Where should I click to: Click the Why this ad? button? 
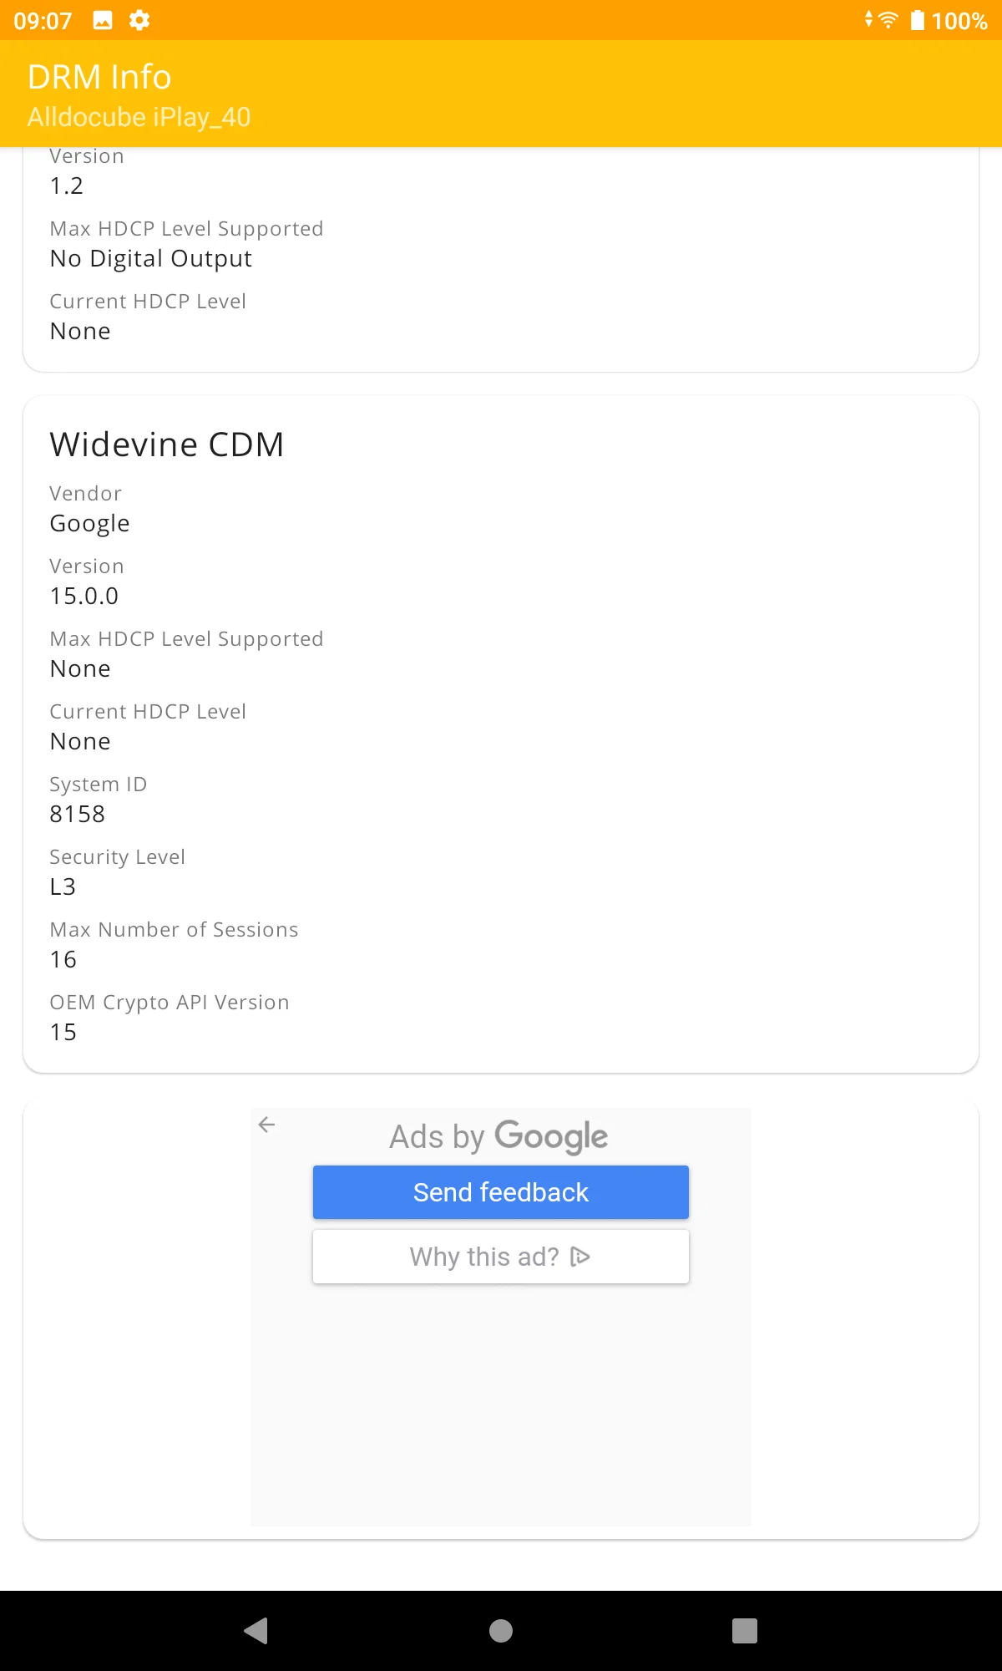[501, 1257]
